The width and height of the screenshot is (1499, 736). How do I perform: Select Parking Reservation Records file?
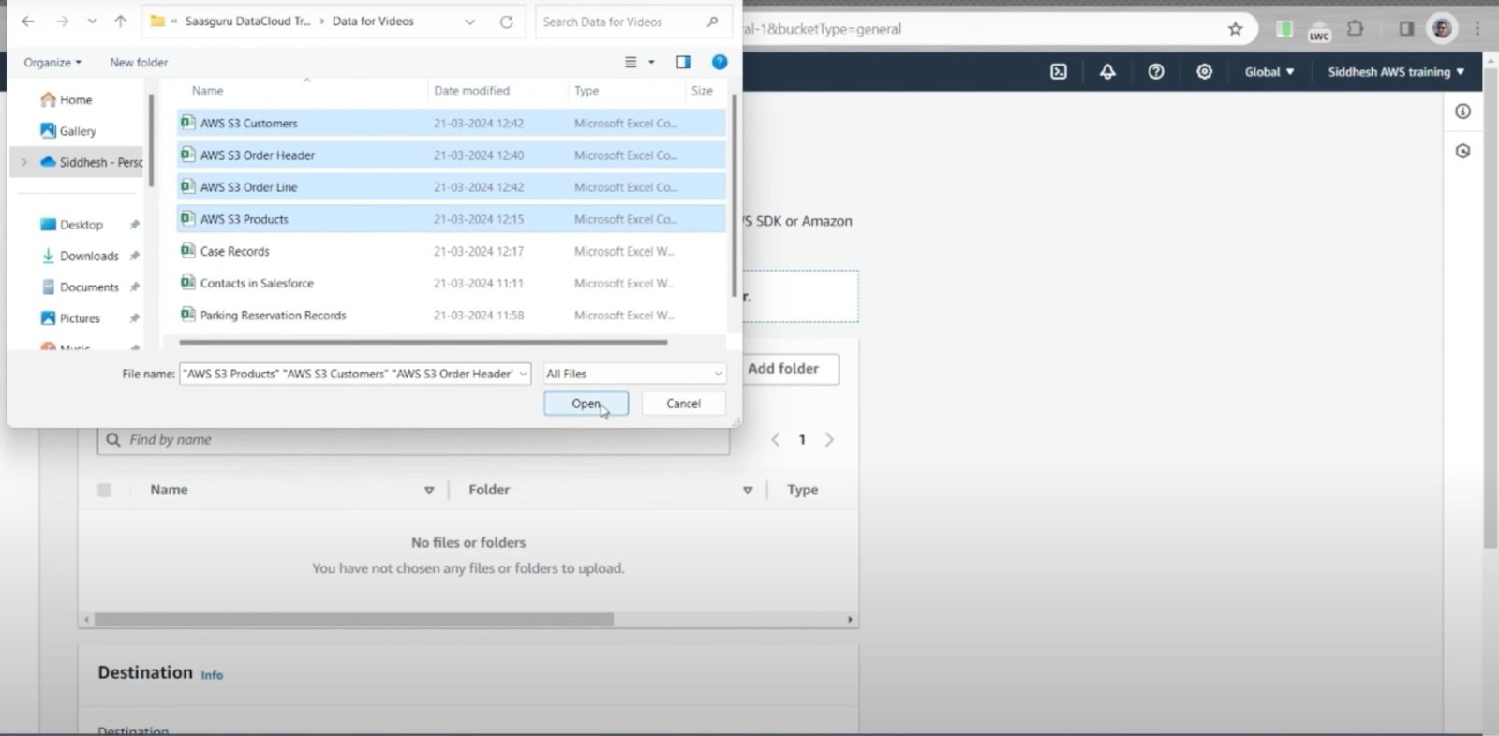[451, 316]
